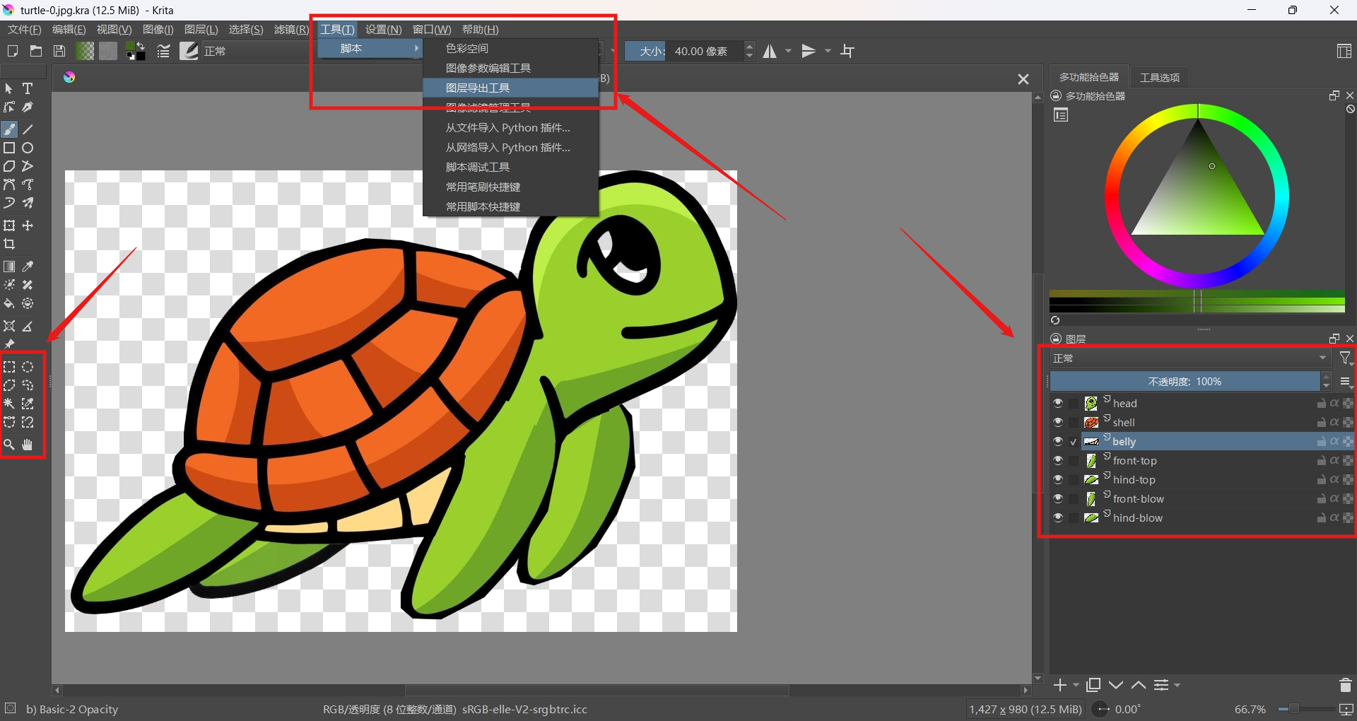1357x721 pixels.
Task: Select the Gradient tool
Action: coord(9,266)
